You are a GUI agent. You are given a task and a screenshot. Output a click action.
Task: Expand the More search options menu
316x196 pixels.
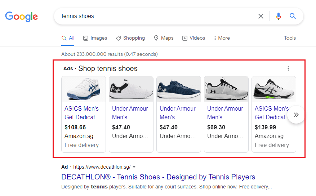(x=222, y=38)
